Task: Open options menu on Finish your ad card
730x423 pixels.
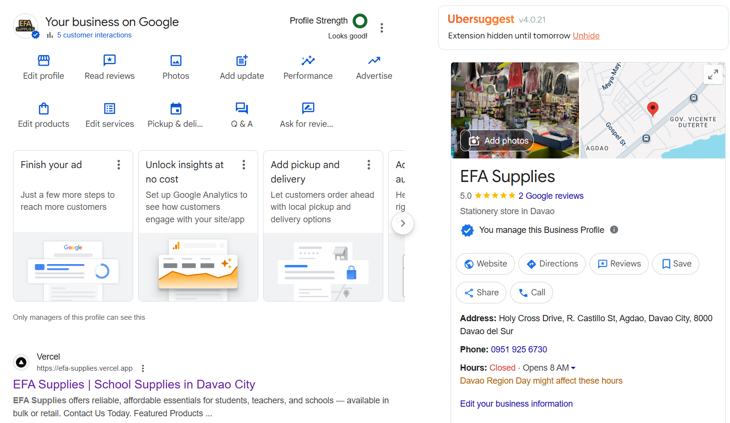Action: pos(119,165)
